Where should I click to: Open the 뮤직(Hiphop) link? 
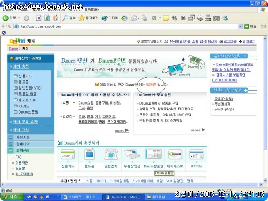click(224, 109)
